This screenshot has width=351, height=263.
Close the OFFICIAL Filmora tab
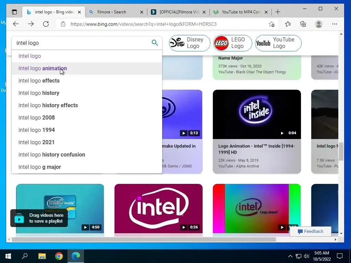(204, 12)
